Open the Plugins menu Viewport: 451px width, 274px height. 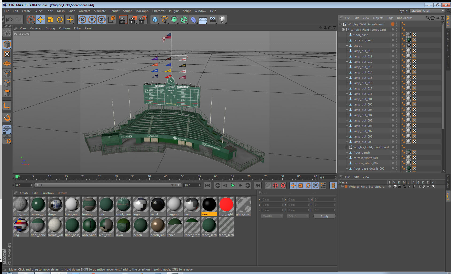pos(174,11)
